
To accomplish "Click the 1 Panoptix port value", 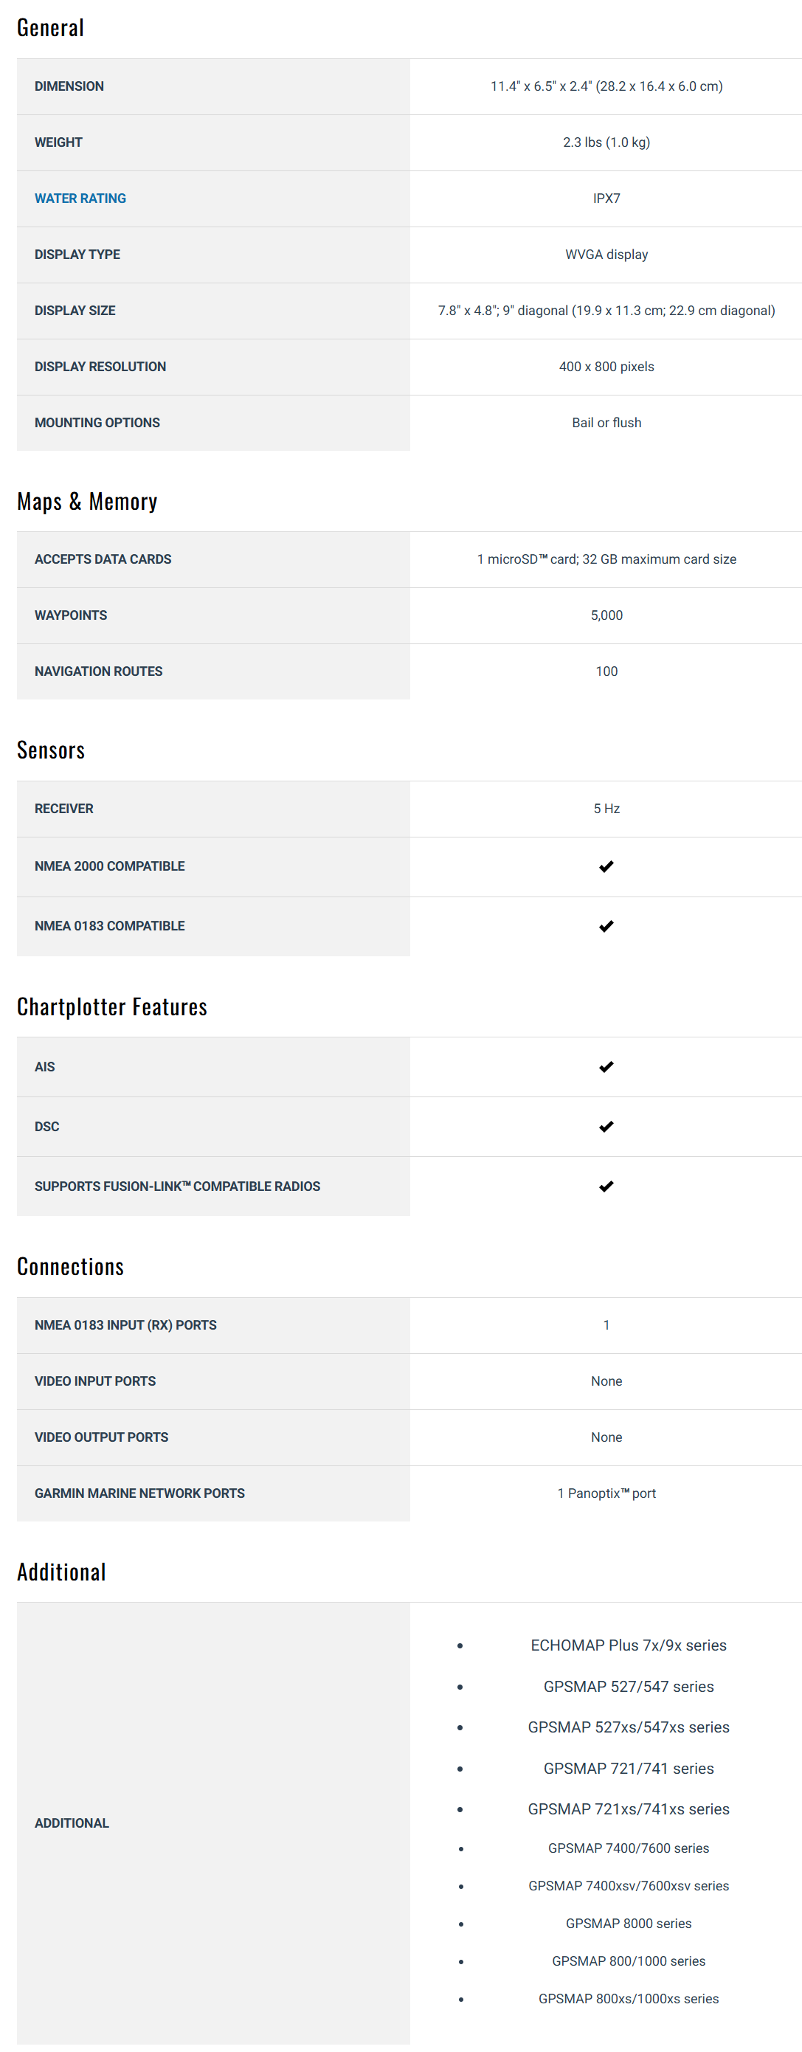I will (x=606, y=1493).
